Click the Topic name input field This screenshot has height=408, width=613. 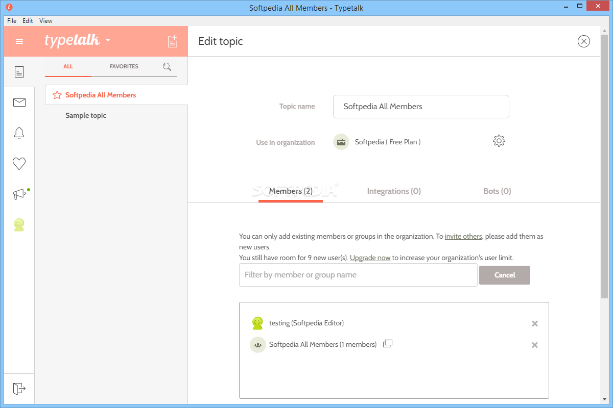[x=421, y=107]
